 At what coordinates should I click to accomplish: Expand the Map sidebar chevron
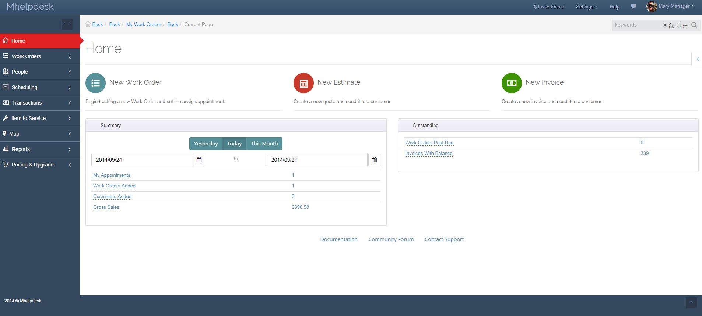click(70, 134)
